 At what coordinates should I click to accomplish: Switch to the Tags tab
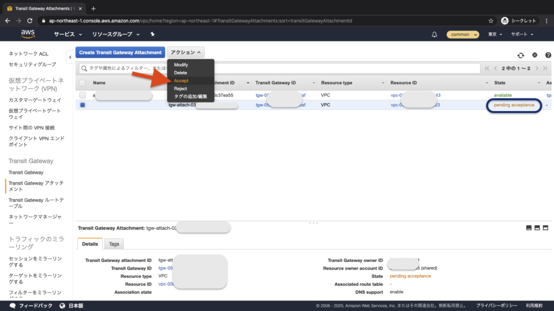[x=114, y=244]
